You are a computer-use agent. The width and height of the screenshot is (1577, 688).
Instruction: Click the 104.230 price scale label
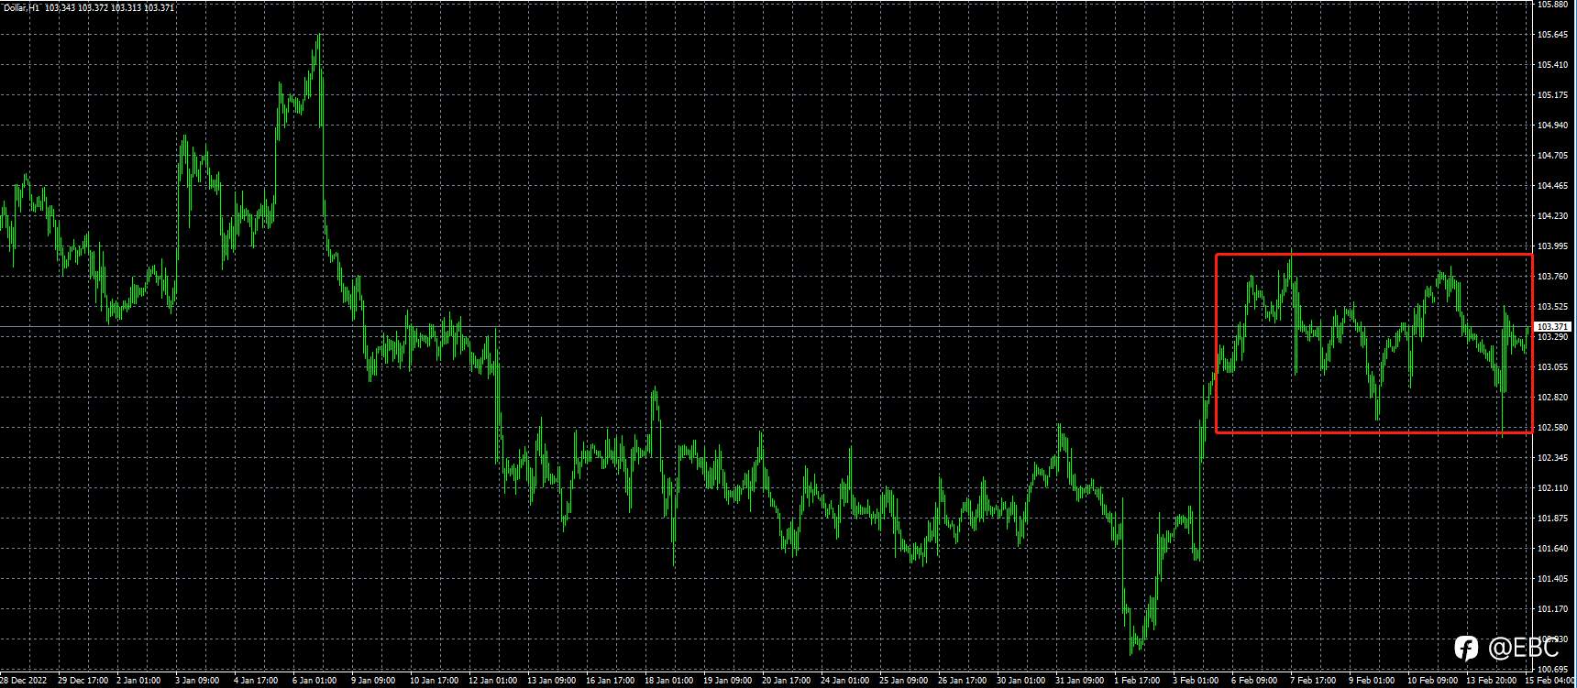(1552, 216)
